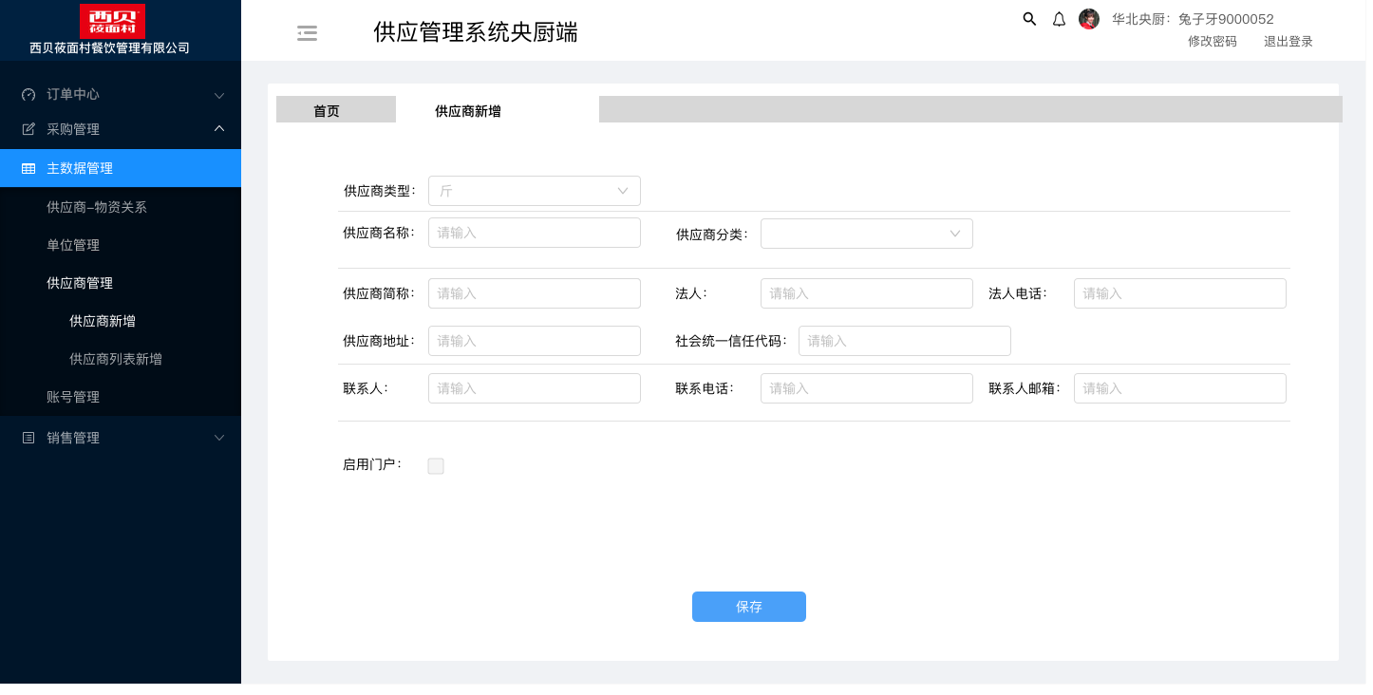Open the 供应商分类 dropdown
The height and width of the screenshot is (695, 1373).
tap(867, 234)
